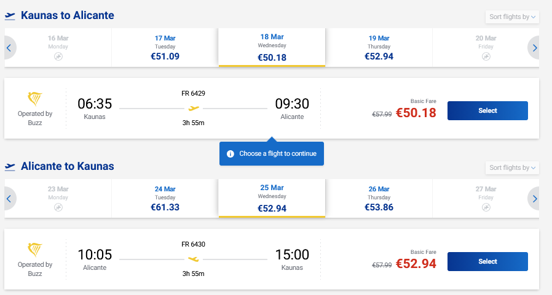The image size is (552, 295).
Task: Select the 06:35 Kaunas to Alicante flight
Action: click(x=487, y=110)
